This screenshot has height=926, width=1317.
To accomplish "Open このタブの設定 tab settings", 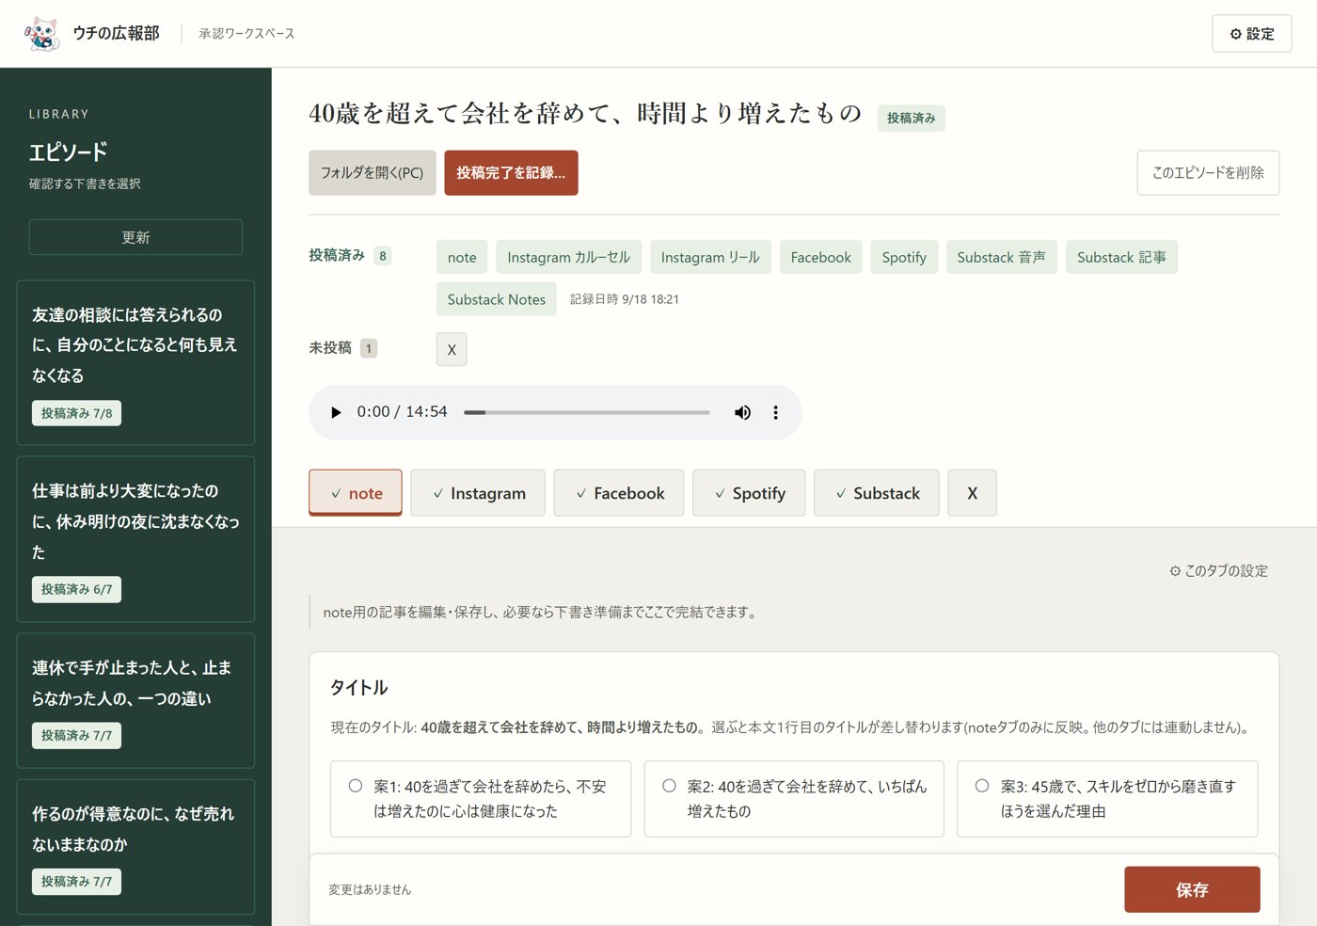I will click(x=1218, y=570).
